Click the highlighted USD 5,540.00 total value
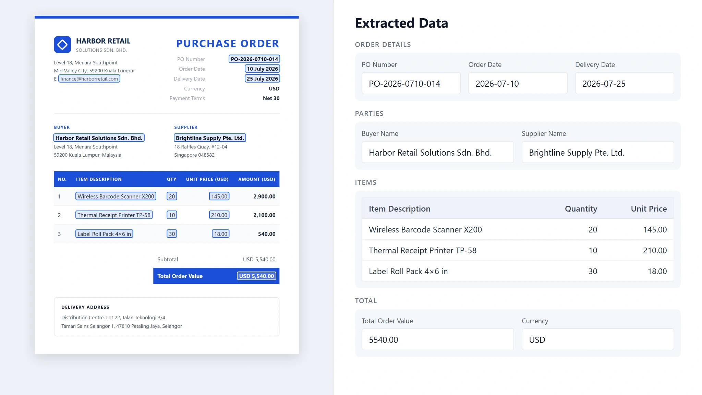Screen dimensions: 702x395 256,276
